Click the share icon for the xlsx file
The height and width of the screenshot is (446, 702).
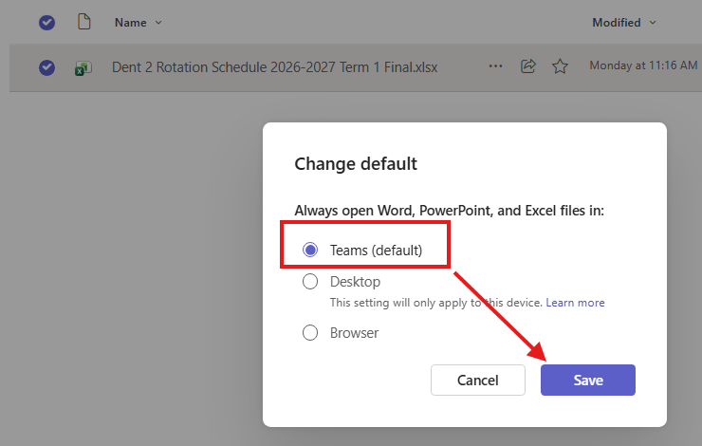tap(528, 66)
